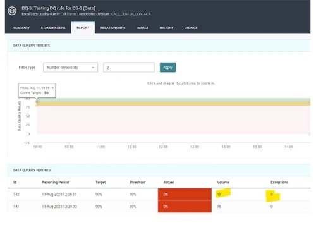Click the red 0% Actual cell in row 142

tap(185, 194)
